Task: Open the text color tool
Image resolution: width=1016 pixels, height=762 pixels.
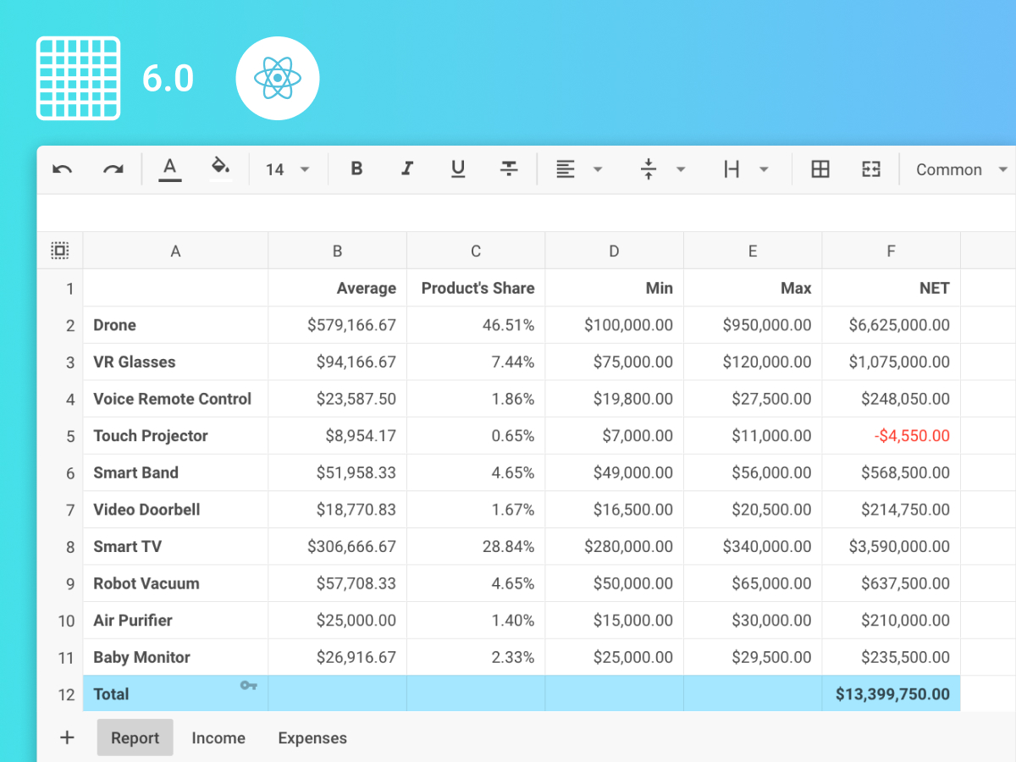Action: [x=170, y=168]
